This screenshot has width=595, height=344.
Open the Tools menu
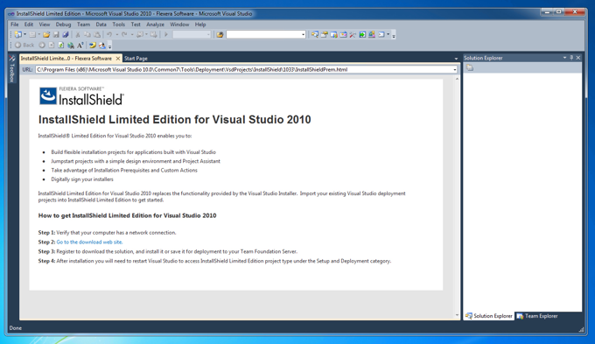click(x=118, y=25)
